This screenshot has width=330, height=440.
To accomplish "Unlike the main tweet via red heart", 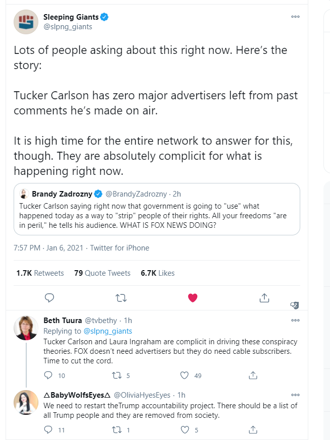I will click(x=193, y=298).
